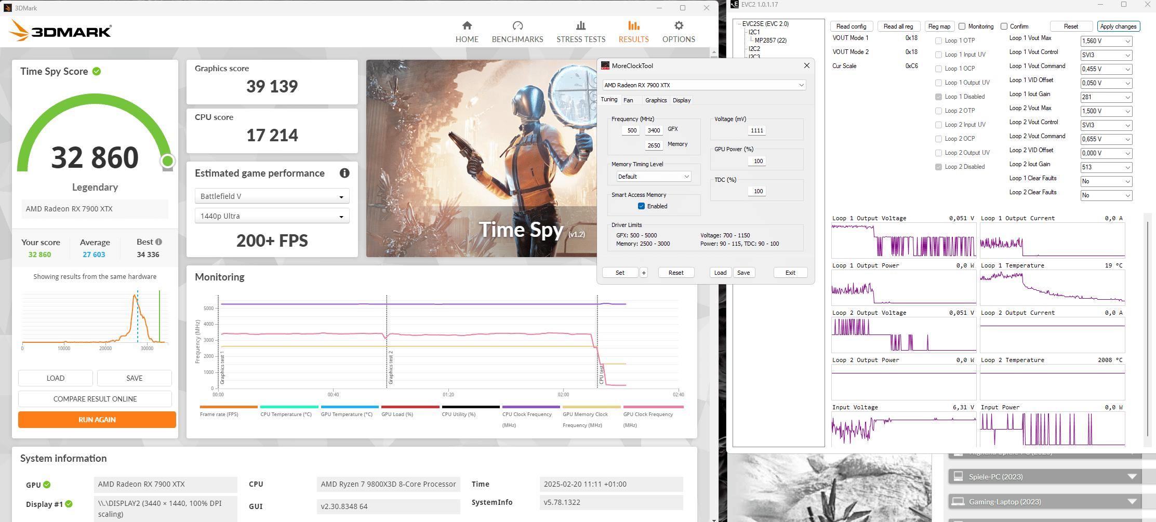Close the MoreClockTool dialog with X
The image size is (1156, 522).
pyautogui.click(x=806, y=65)
